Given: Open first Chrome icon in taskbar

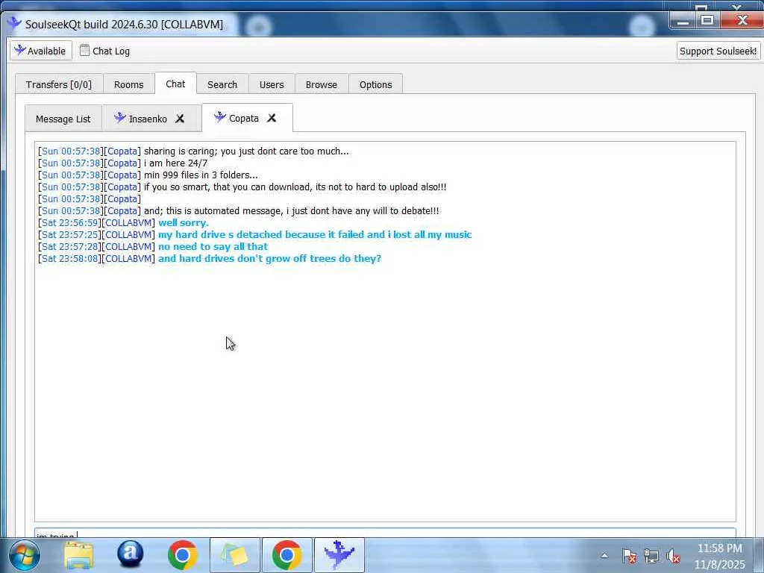Looking at the screenshot, I should pyautogui.click(x=182, y=555).
